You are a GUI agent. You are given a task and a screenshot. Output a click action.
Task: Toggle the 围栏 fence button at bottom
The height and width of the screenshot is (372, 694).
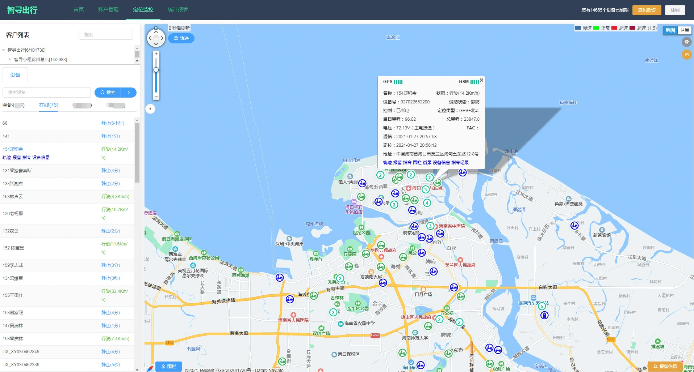(169, 366)
